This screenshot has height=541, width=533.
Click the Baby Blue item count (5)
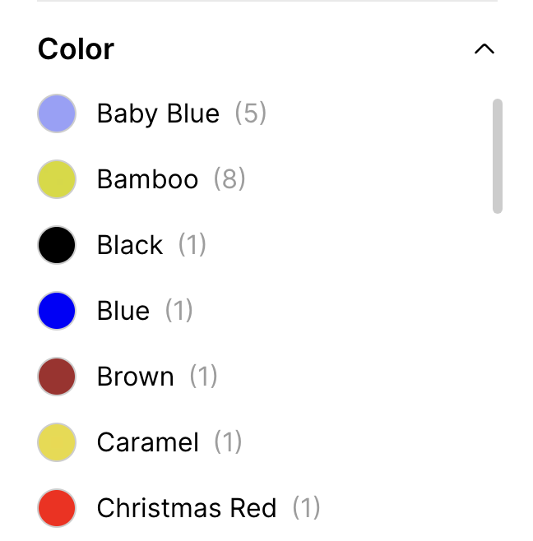pos(251,113)
